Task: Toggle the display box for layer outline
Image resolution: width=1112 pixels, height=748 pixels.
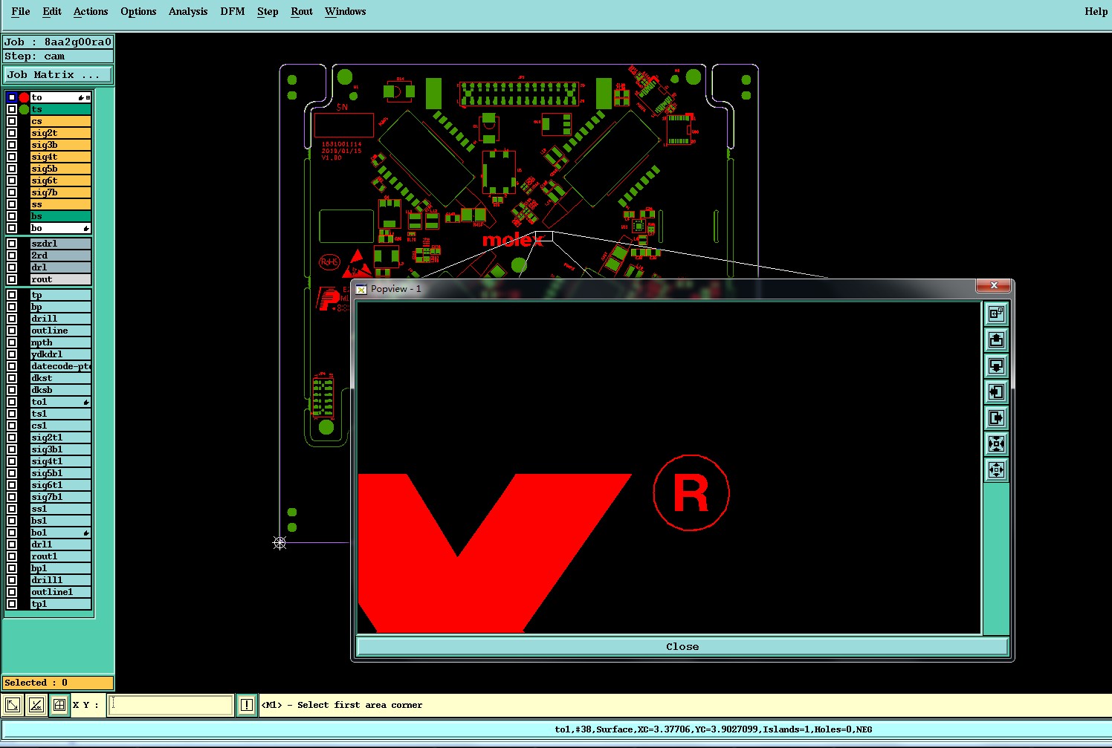Action: (12, 331)
